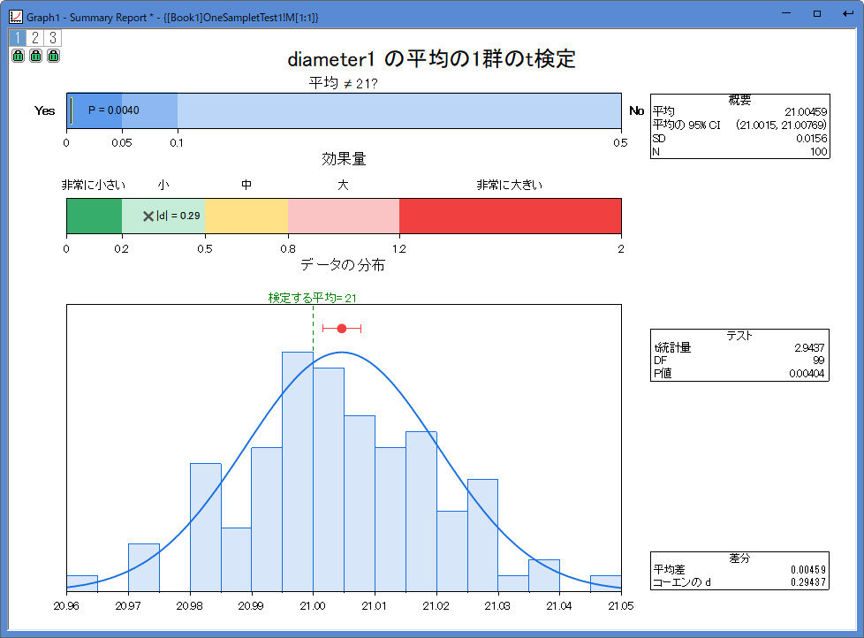Screen dimensions: 864x638
Task: Click the third green lock icon
Action: pos(53,56)
